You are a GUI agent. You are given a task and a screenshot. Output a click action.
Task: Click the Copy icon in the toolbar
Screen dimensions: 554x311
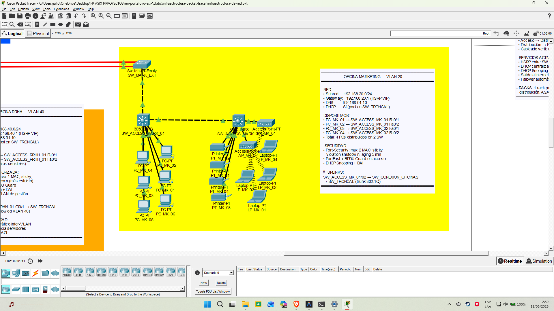tap(61, 16)
